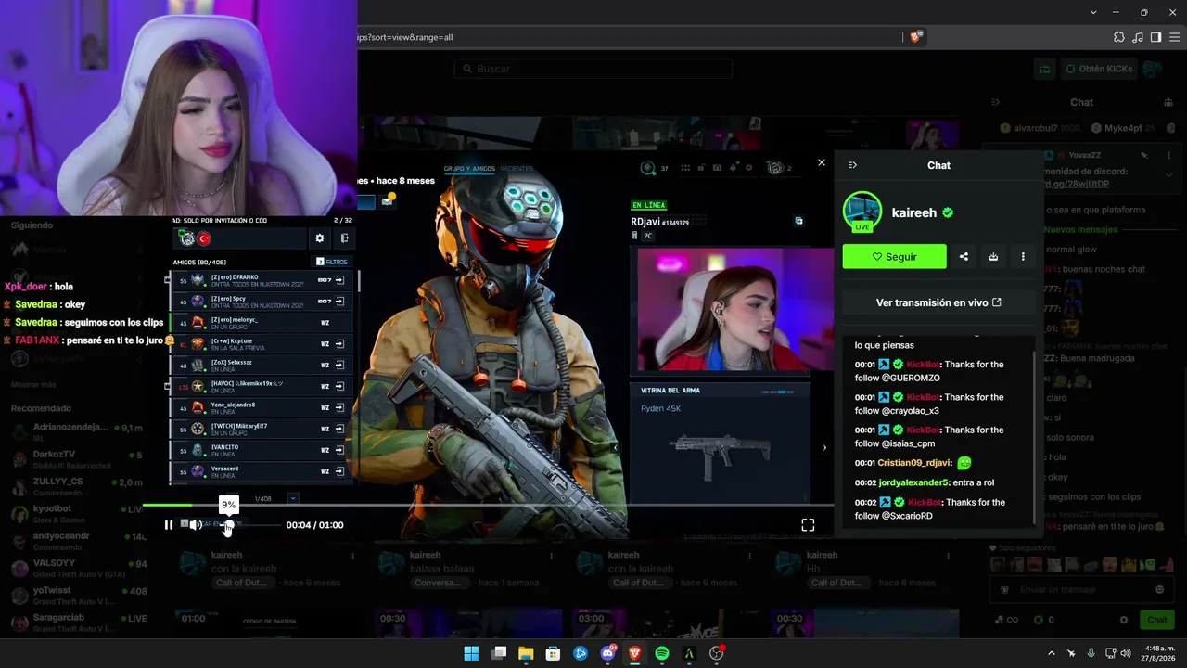Select yoTwisst recommended channel
Viewport: 1187px width, 668px height.
[77, 595]
